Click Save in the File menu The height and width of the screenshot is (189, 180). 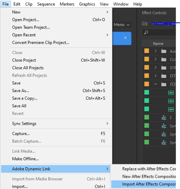[56, 83]
